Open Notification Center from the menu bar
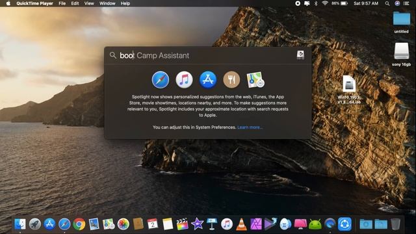The width and height of the screenshot is (416, 234). pyautogui.click(x=406, y=3)
